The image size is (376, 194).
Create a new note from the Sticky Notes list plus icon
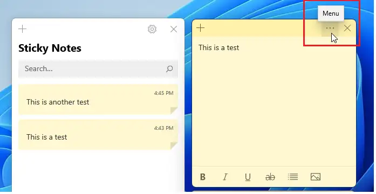coord(22,29)
